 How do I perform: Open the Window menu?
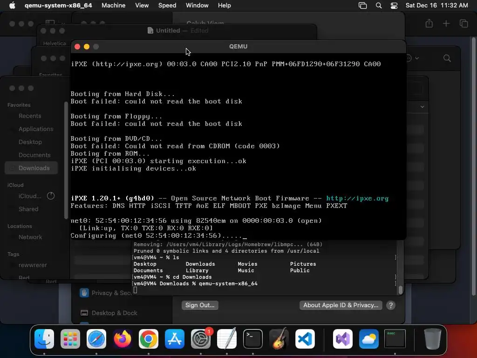(x=197, y=5)
